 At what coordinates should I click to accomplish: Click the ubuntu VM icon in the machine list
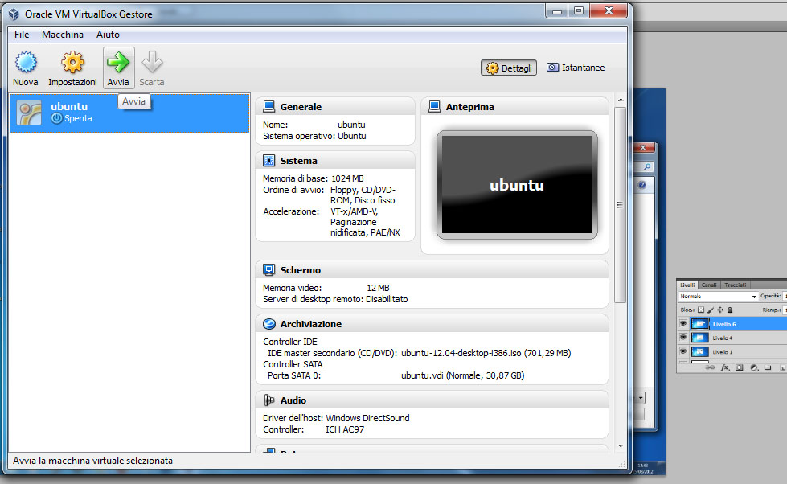tap(29, 113)
